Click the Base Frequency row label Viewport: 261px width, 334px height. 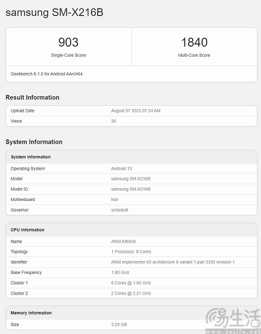click(26, 272)
